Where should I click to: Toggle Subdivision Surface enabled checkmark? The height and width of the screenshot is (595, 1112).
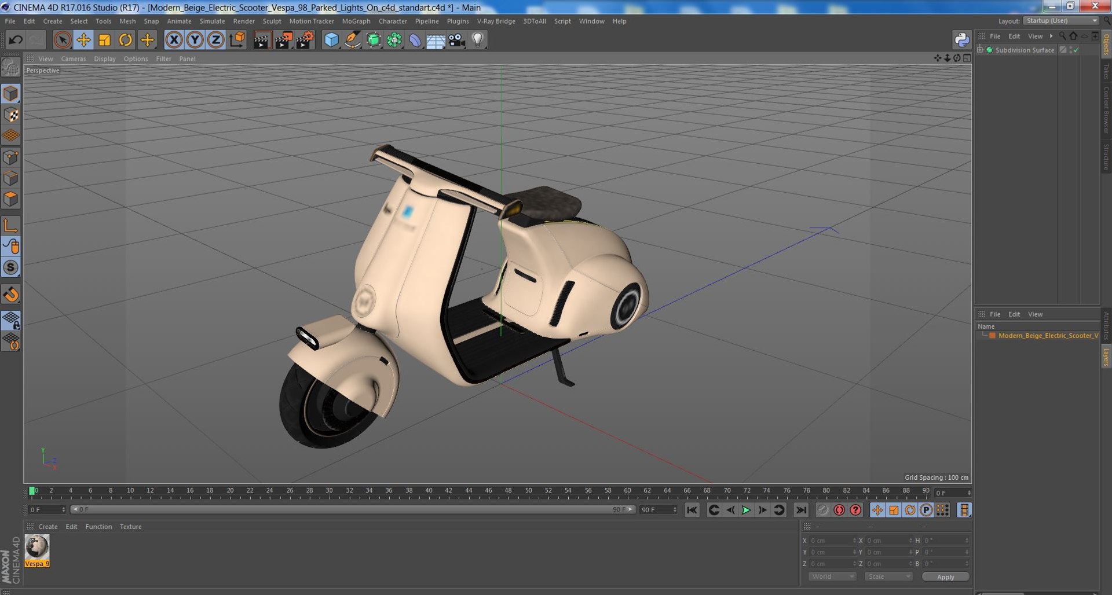coord(1076,50)
